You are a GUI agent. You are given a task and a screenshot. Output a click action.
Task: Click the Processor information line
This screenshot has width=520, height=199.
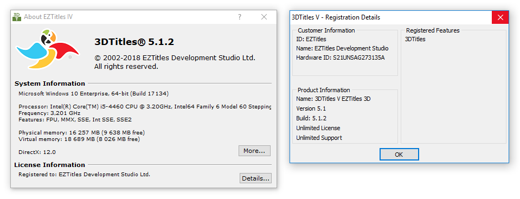click(x=145, y=107)
